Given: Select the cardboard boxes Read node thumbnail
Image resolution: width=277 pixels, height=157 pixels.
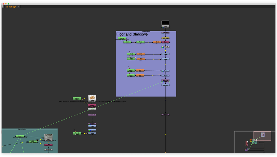Looking at the screenshot, I should tap(92, 98).
